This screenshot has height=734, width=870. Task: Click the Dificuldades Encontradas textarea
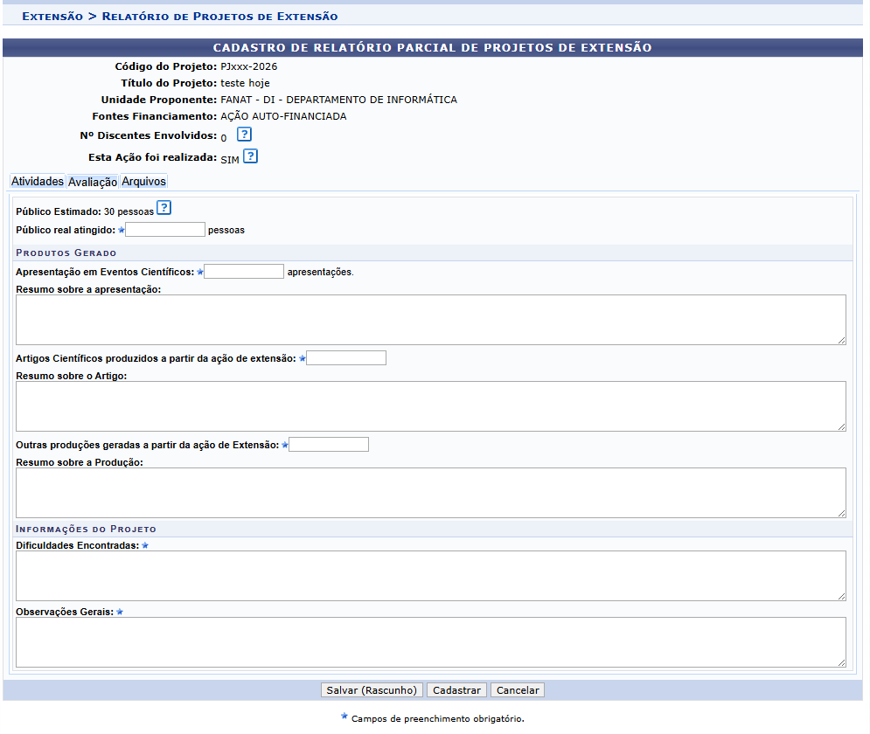click(x=431, y=576)
